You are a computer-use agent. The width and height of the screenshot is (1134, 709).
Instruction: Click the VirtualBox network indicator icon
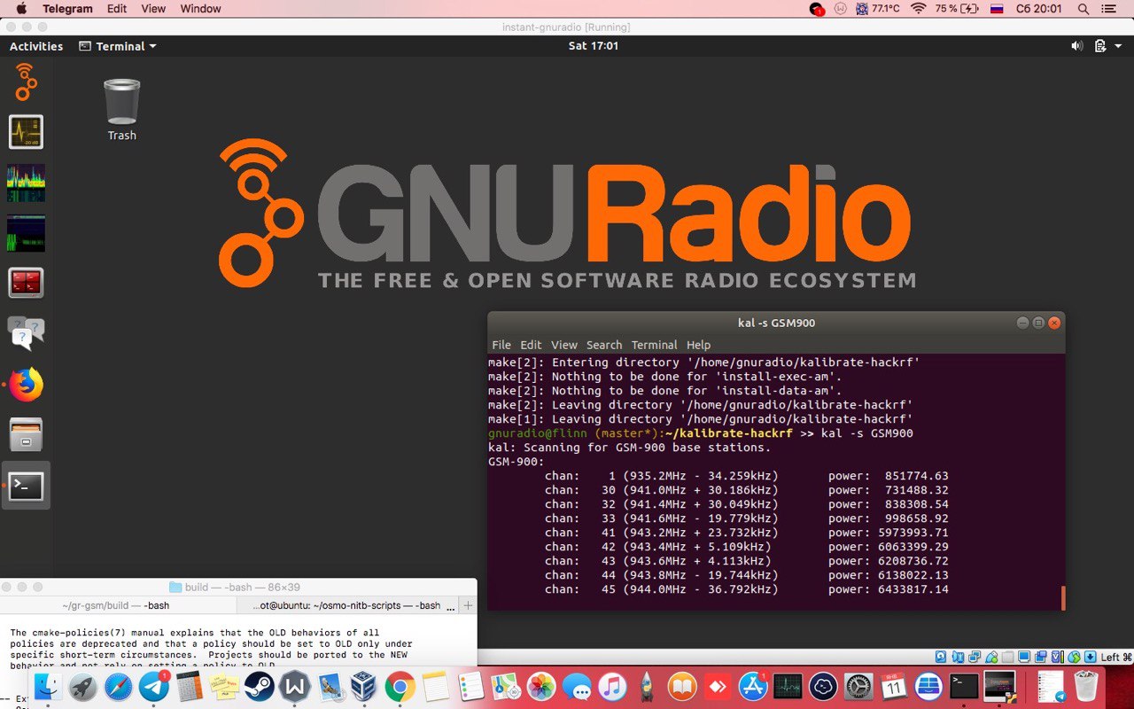[x=975, y=657]
